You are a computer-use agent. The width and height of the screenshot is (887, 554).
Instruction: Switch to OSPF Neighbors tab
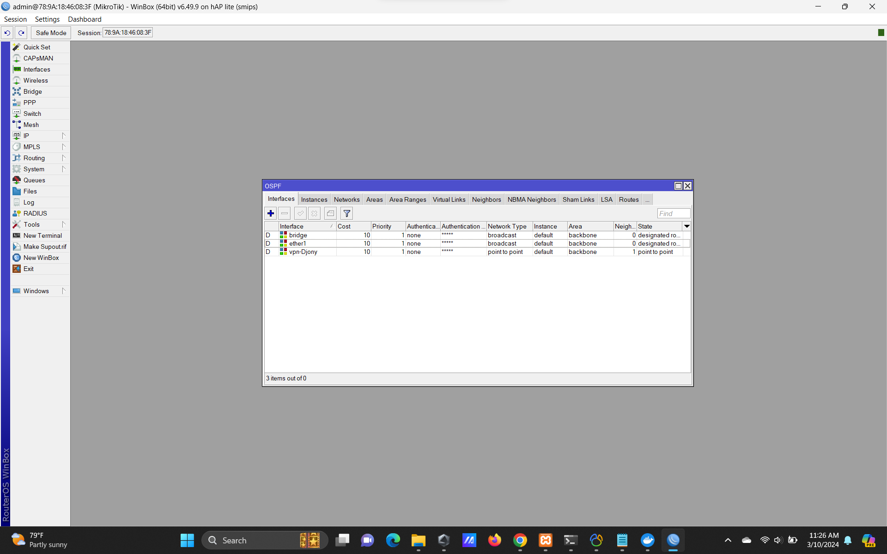coord(486,199)
